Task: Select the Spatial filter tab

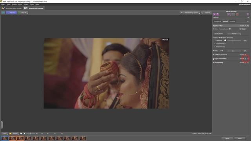Action: [x=225, y=21]
